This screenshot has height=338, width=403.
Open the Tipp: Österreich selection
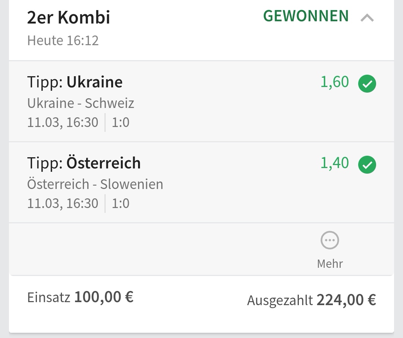coord(84,163)
